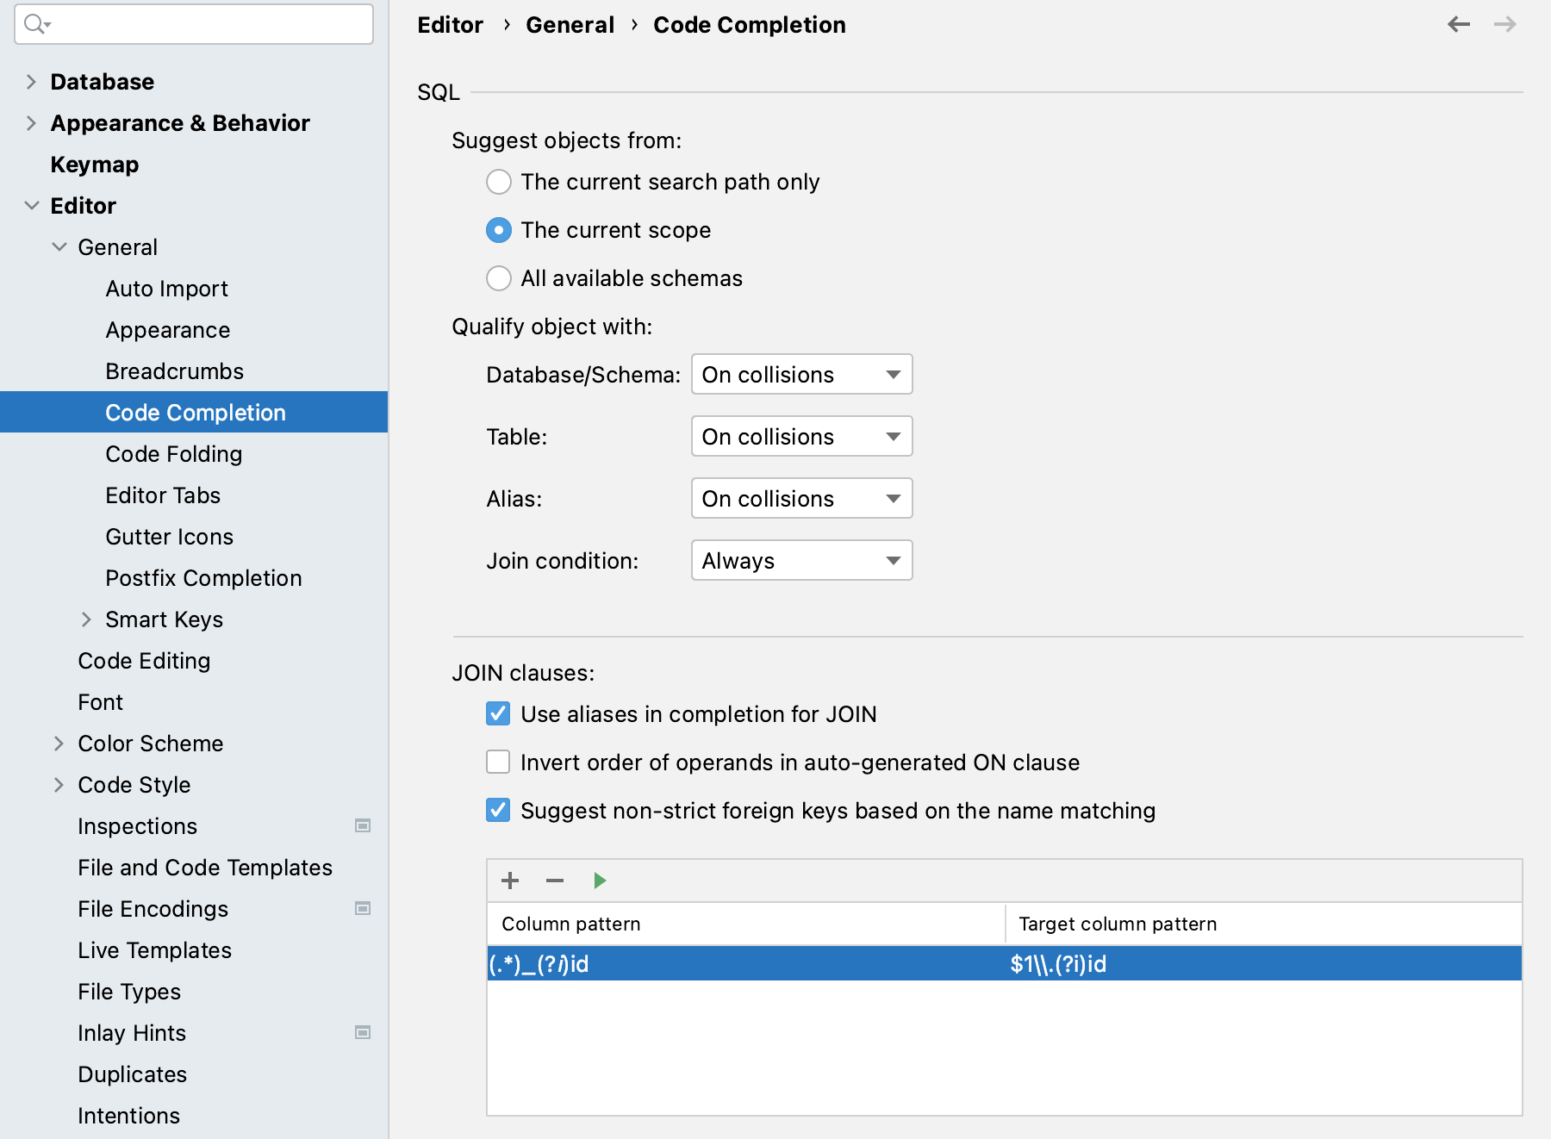Click Code Completion in the breadcrumb
This screenshot has width=1551, height=1139.
point(749,24)
